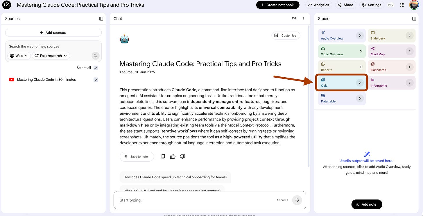This screenshot has height=216, width=423.
Task: Open chat configuration sliders icon
Action: click(294, 19)
